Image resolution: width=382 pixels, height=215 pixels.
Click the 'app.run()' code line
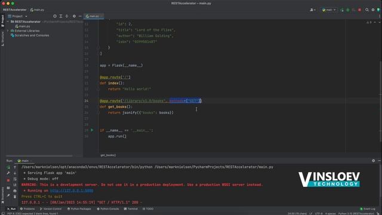(117, 136)
